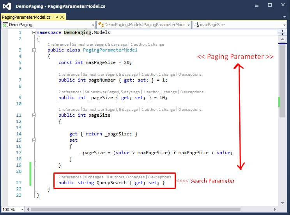
Task: Minimize the Visual Studio window
Action: pos(256,6)
